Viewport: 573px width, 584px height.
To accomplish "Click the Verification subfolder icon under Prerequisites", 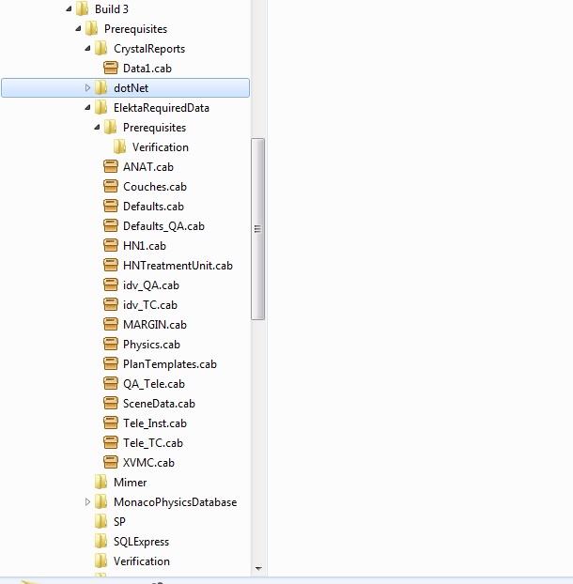I will coord(120,147).
